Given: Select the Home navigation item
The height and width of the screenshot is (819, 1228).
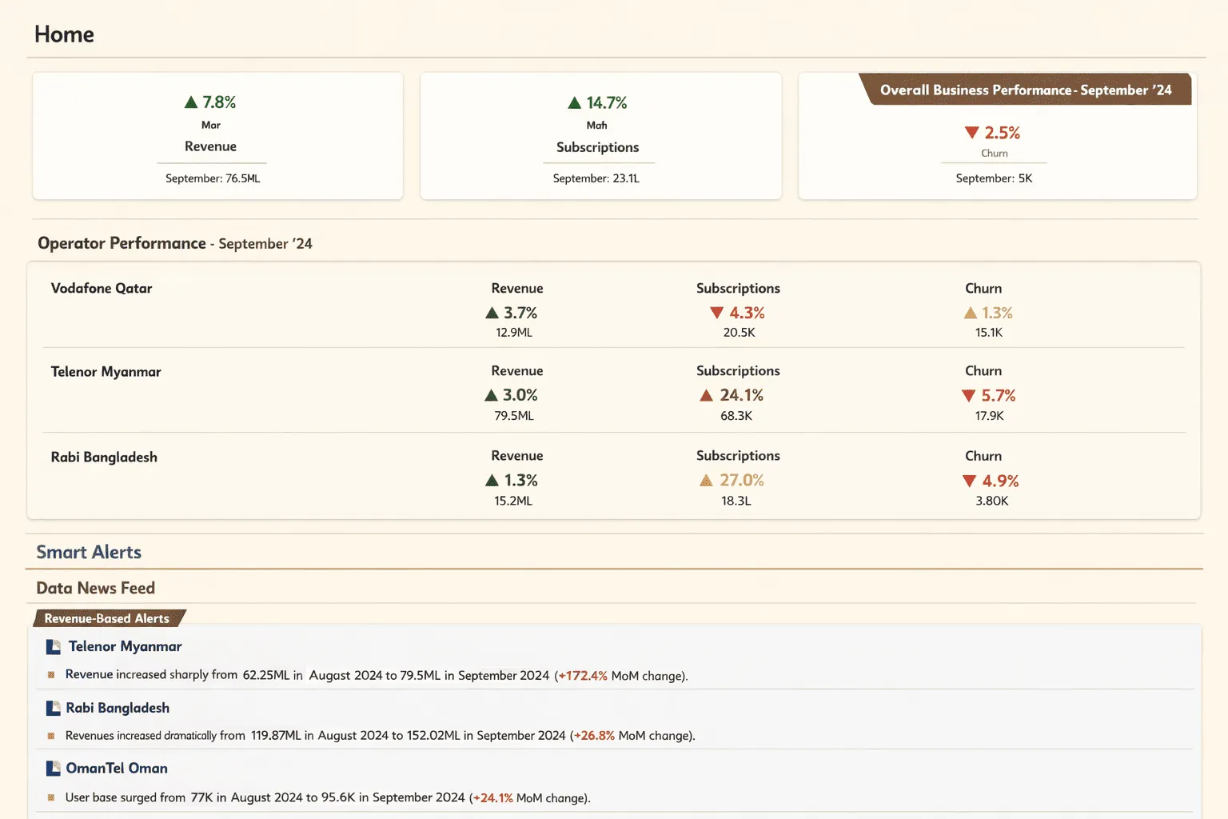Looking at the screenshot, I should [x=63, y=34].
